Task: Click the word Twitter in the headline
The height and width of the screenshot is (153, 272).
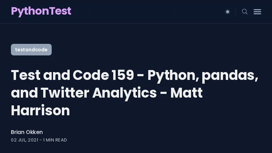Action: (65, 92)
